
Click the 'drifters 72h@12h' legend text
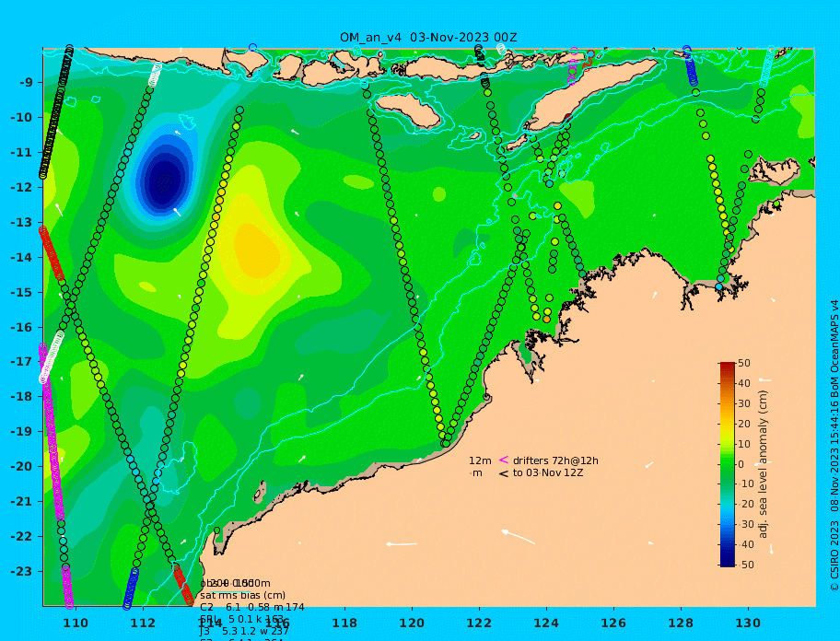click(x=555, y=461)
